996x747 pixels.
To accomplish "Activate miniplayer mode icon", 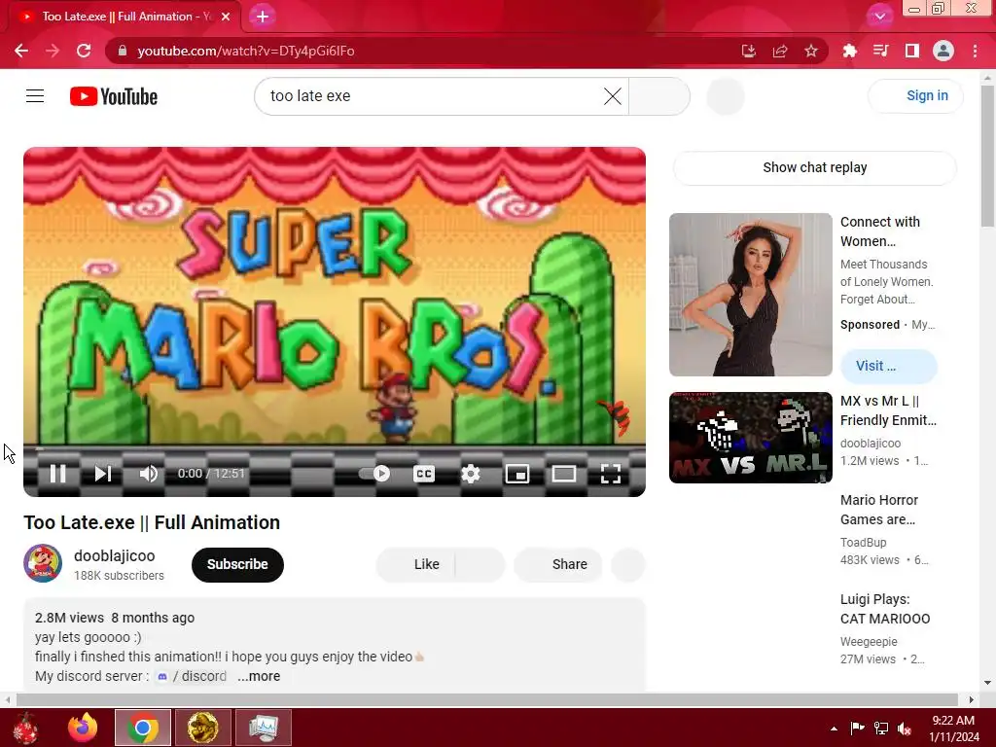I will [517, 474].
